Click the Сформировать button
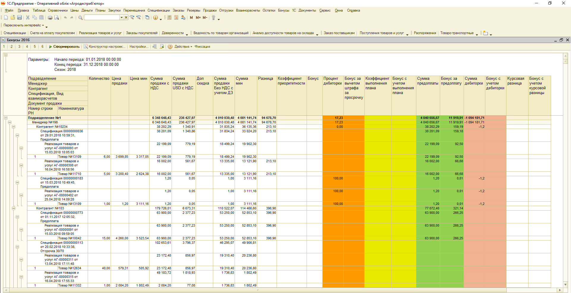This screenshot has width=571, height=293. (65, 47)
